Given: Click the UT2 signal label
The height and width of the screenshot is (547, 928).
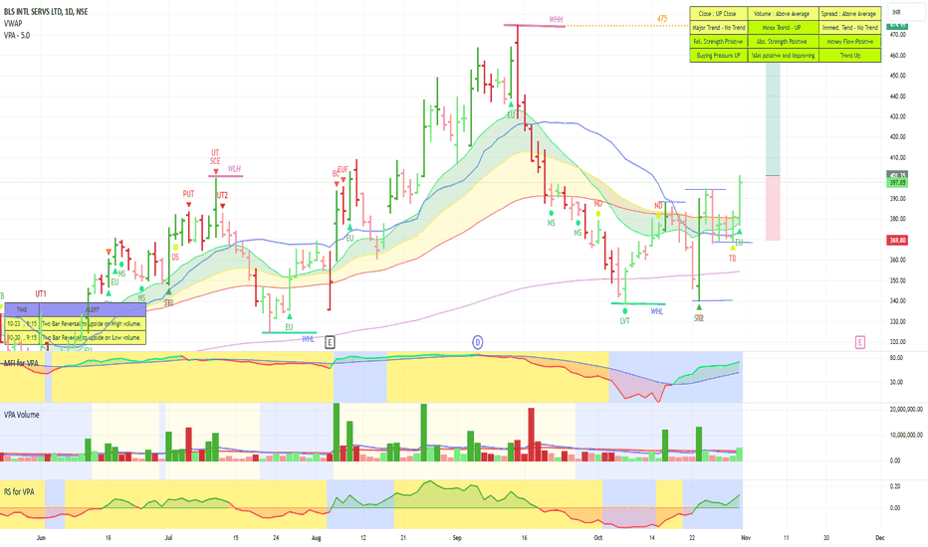Looking at the screenshot, I should 222,195.
